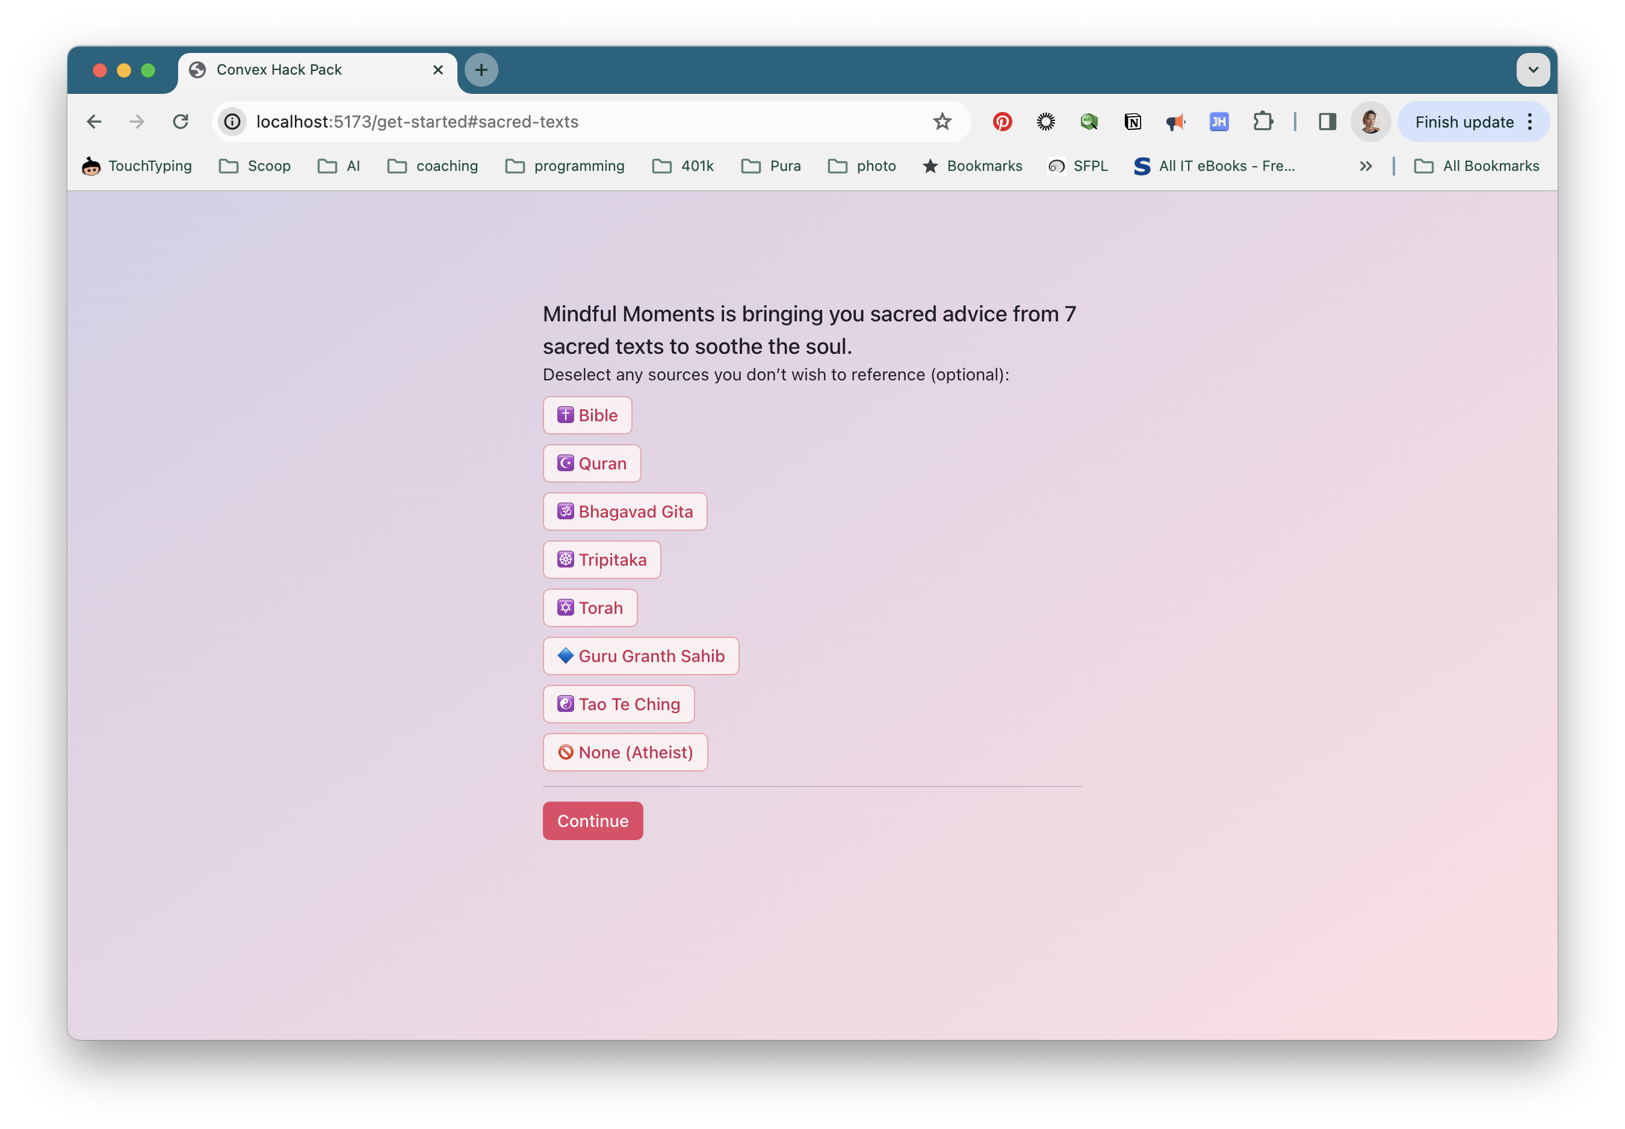Deselect the Tao Te Ching source
The height and width of the screenshot is (1129, 1625).
pos(618,704)
